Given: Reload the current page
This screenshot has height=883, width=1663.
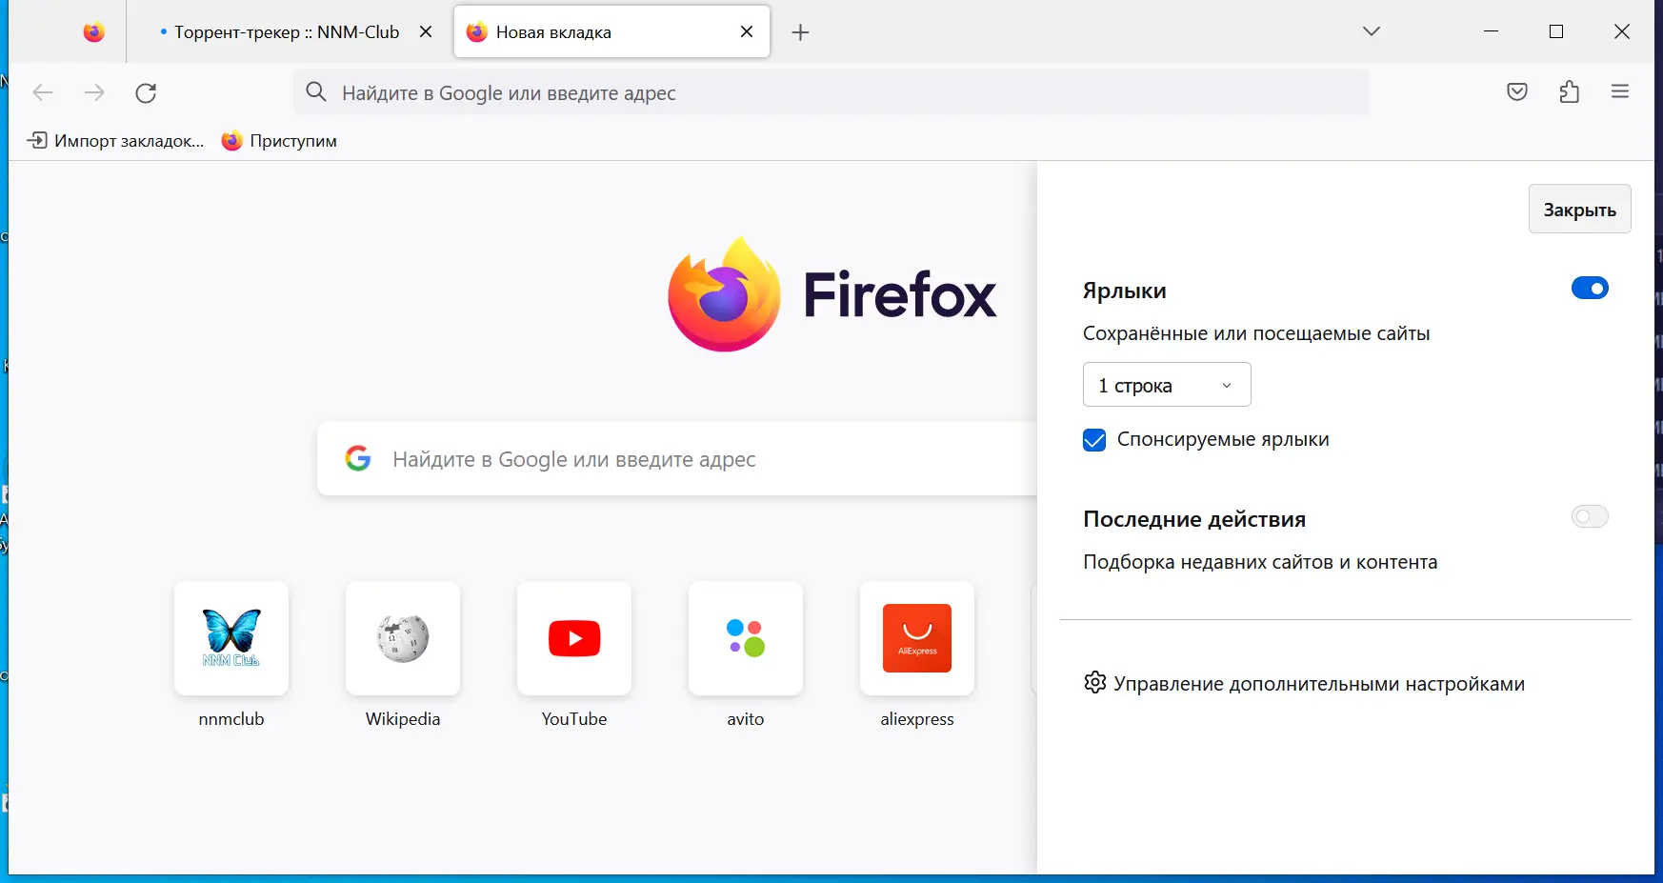Looking at the screenshot, I should [x=147, y=92].
